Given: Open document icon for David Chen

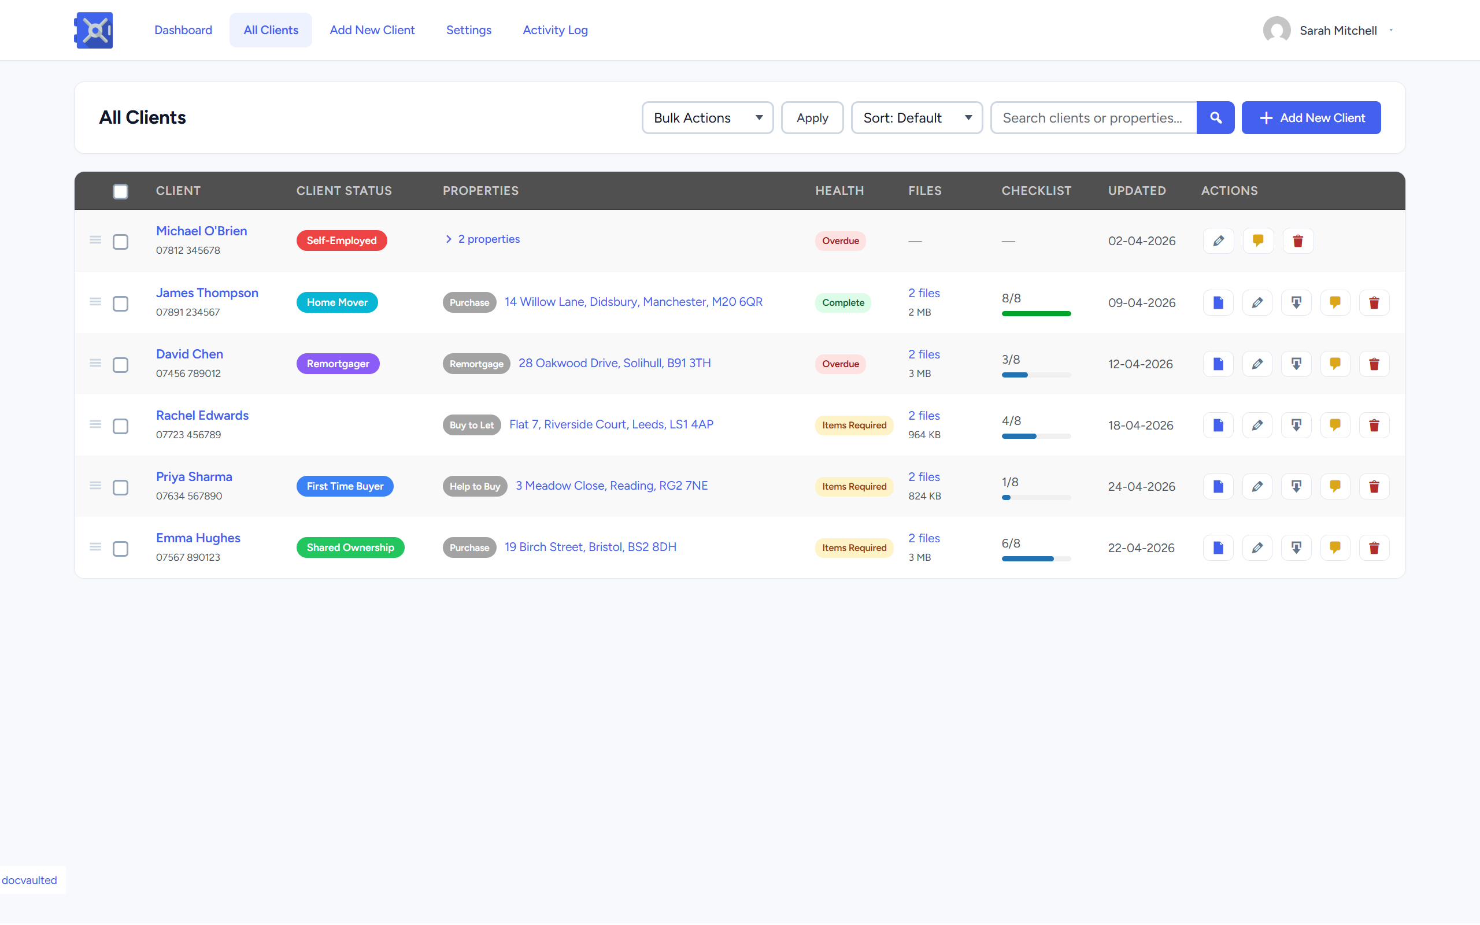Looking at the screenshot, I should pos(1218,364).
